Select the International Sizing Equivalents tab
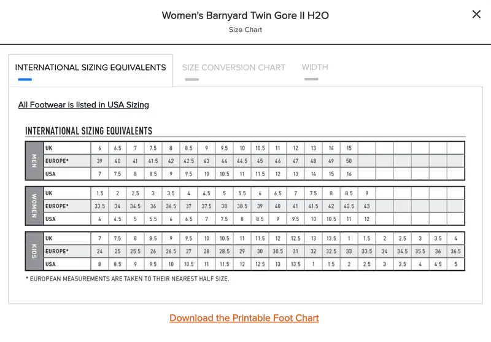Image resolution: width=491 pixels, height=342 pixels. 90,68
